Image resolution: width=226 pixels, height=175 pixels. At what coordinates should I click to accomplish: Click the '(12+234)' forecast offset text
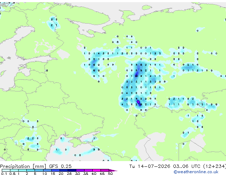point(215,166)
